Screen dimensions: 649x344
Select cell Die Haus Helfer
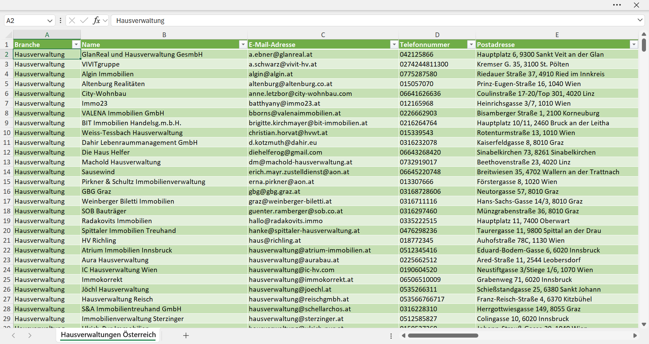(x=164, y=152)
